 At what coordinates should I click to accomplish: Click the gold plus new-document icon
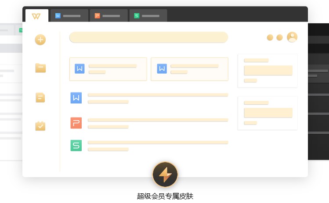coord(40,39)
